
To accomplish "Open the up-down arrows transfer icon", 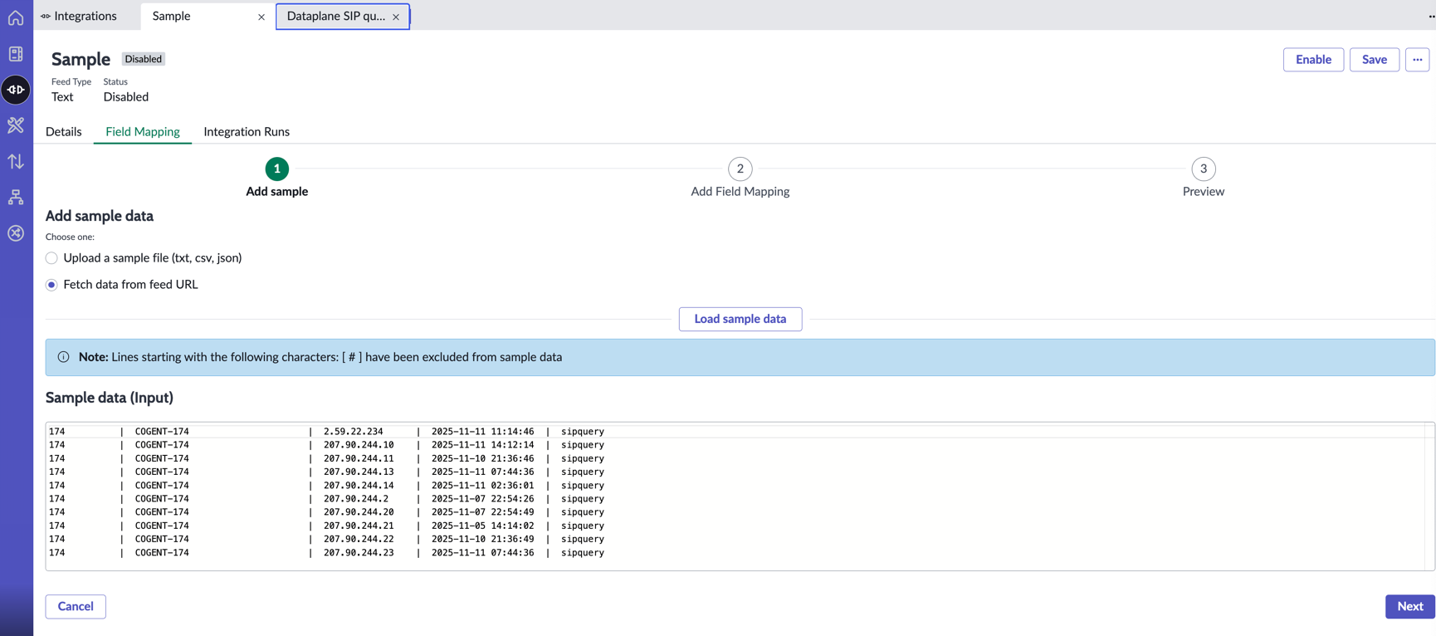I will (16, 161).
